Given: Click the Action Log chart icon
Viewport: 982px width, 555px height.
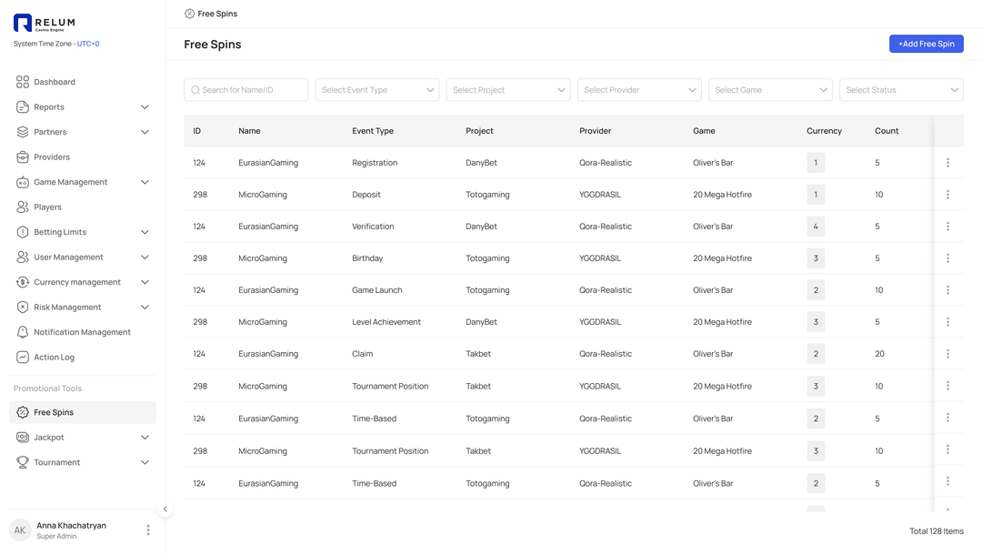Looking at the screenshot, I should 23,358.
